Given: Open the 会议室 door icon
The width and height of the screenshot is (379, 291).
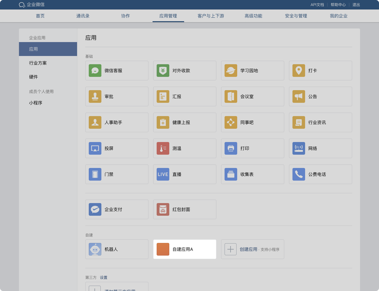Looking at the screenshot, I should click(x=231, y=96).
